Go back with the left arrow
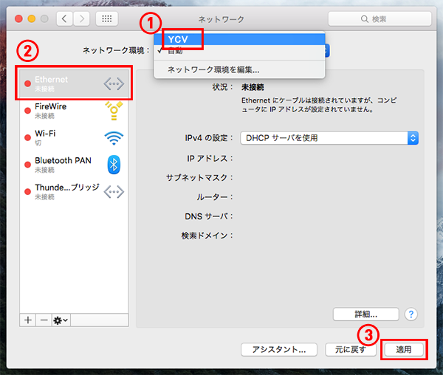Viewport: 443px width, 375px height. (64, 19)
